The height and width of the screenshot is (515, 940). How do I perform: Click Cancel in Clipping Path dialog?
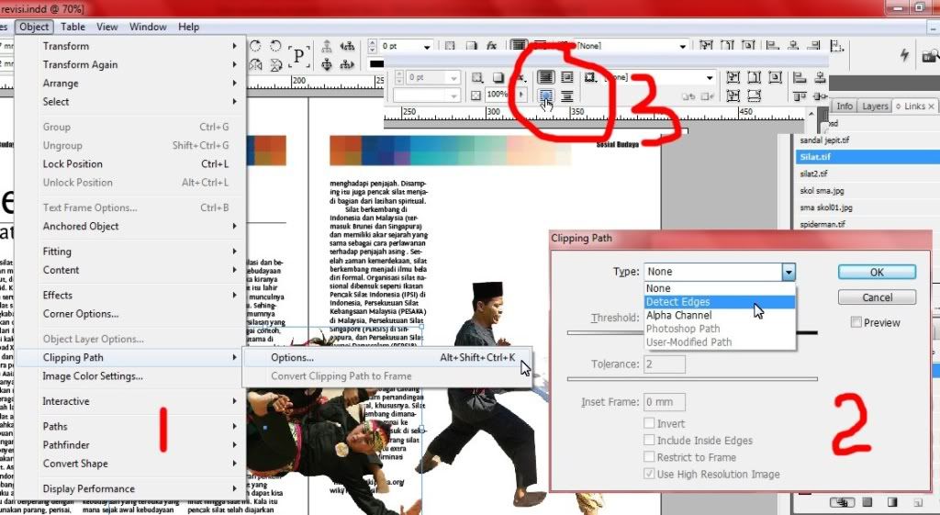tap(877, 297)
